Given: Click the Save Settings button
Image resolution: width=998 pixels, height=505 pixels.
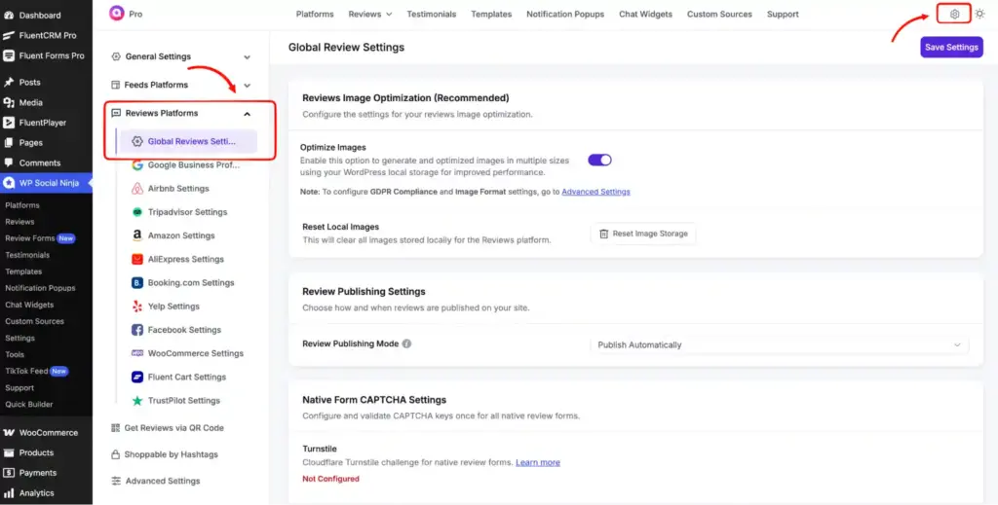Looking at the screenshot, I should [x=951, y=47].
